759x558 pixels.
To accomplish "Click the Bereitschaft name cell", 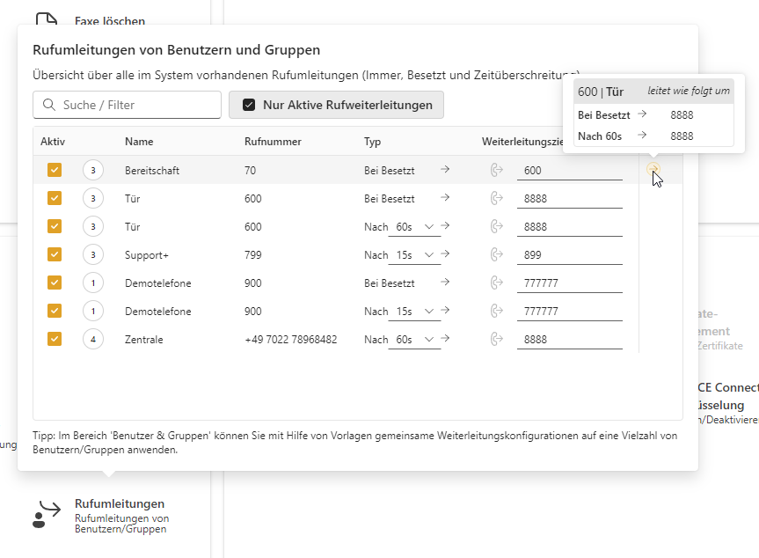I will click(x=152, y=171).
